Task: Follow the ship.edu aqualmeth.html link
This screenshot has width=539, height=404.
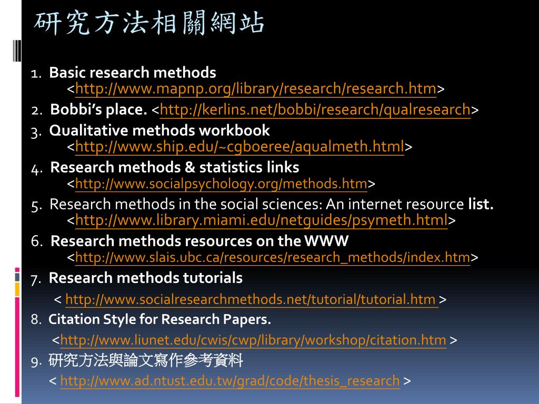Action: [x=239, y=147]
